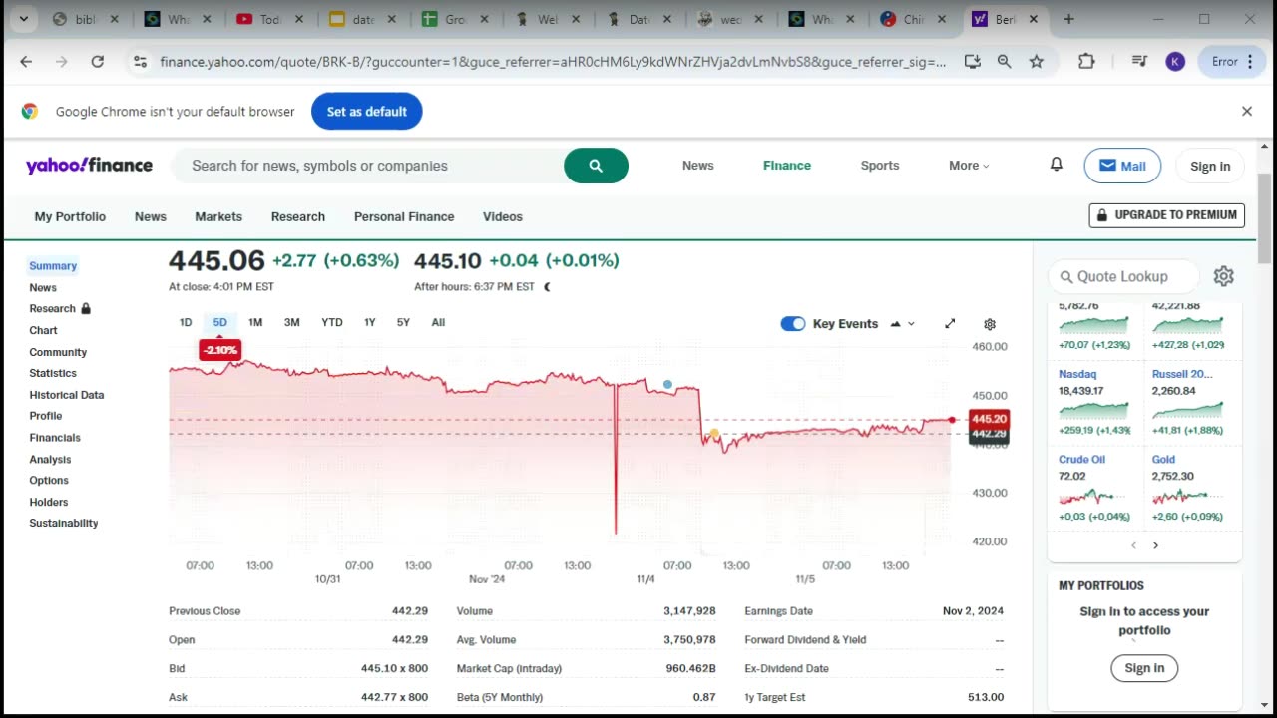Open full screen chart icon
This screenshot has width=1277, height=718.
click(950, 324)
